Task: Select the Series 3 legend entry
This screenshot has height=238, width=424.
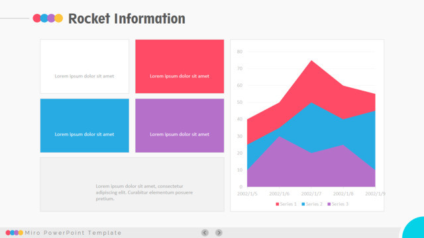Action: 338,204
